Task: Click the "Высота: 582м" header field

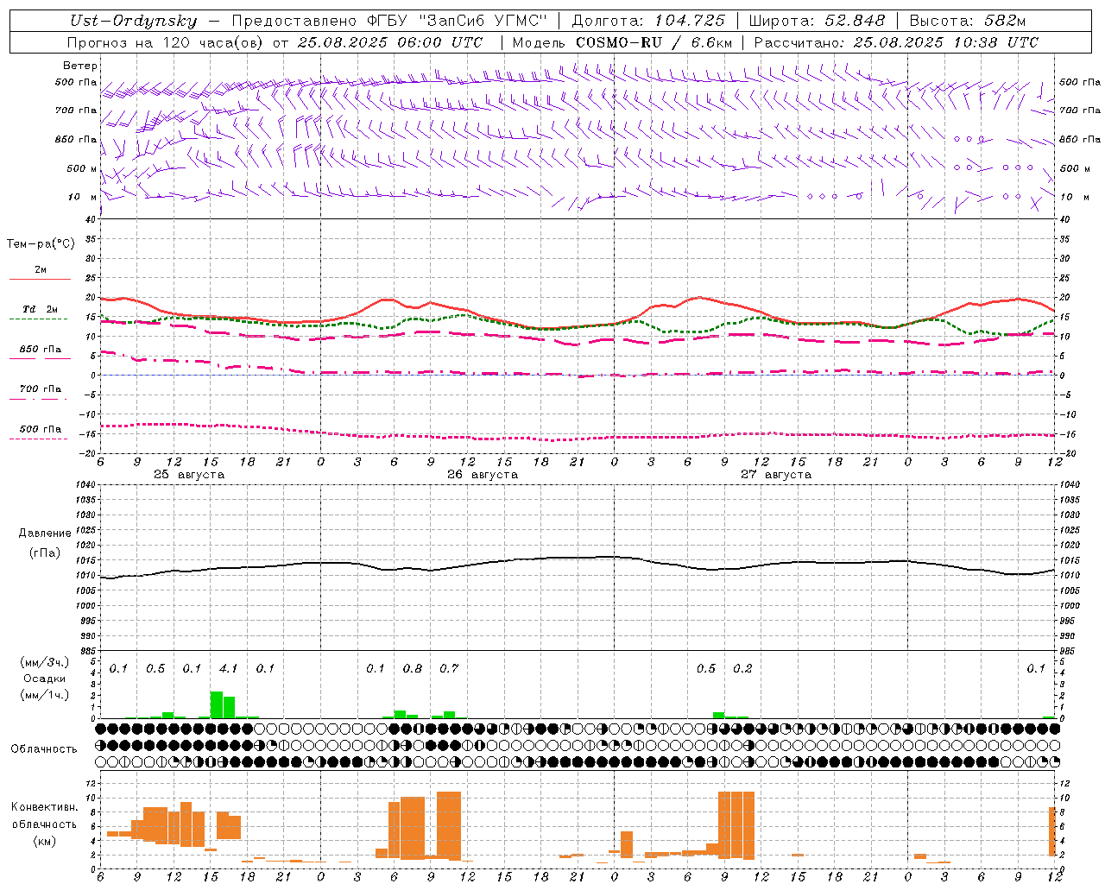Action: click(x=968, y=22)
